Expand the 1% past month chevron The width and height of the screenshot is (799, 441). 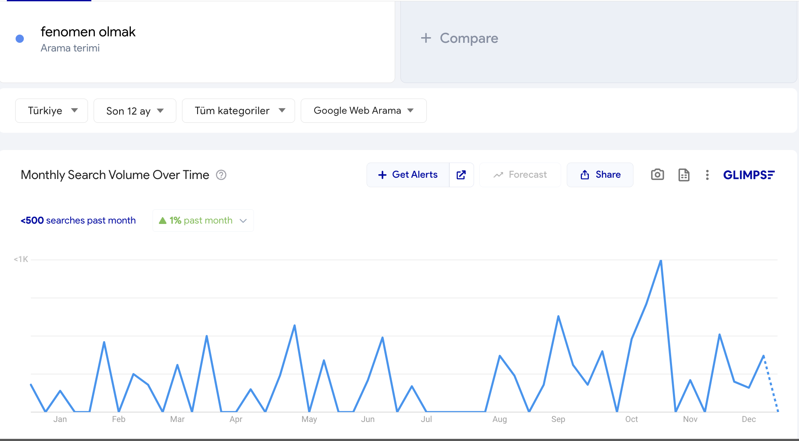(244, 220)
